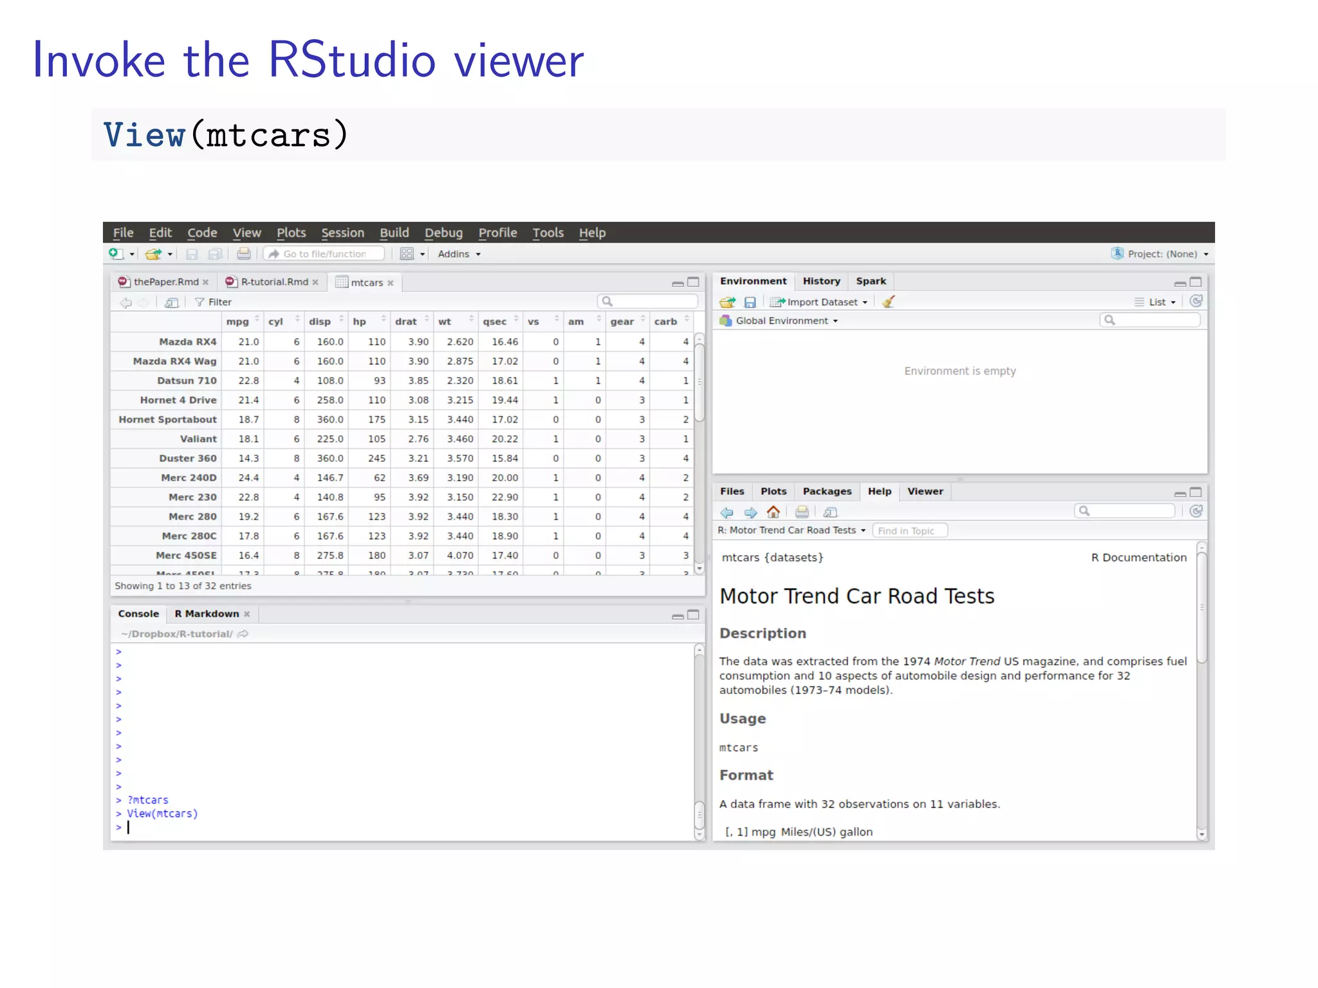
Task: Click the Help pane back arrow
Action: click(x=727, y=512)
